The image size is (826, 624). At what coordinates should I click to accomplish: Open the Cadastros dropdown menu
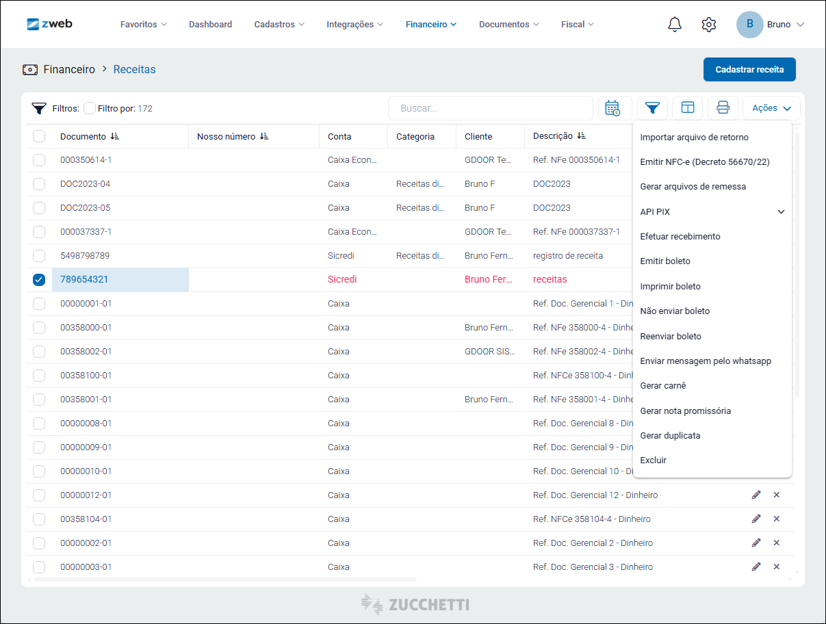click(279, 25)
